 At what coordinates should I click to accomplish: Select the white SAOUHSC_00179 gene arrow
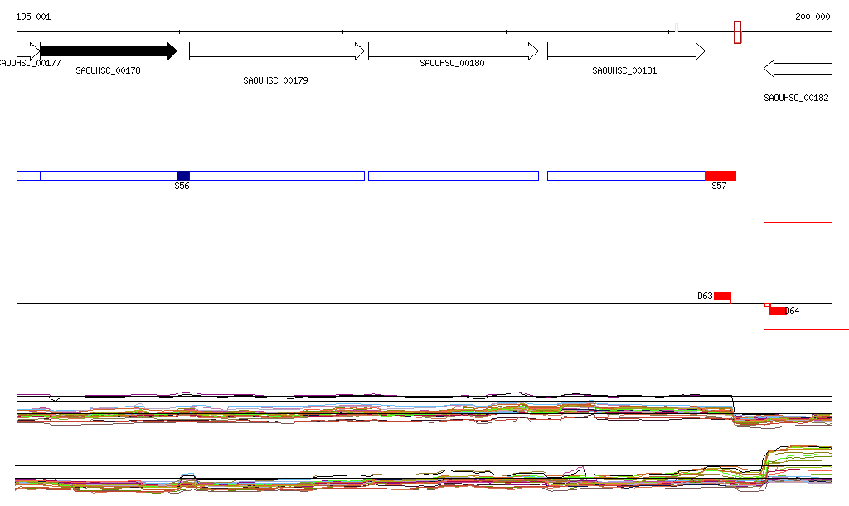(x=276, y=51)
